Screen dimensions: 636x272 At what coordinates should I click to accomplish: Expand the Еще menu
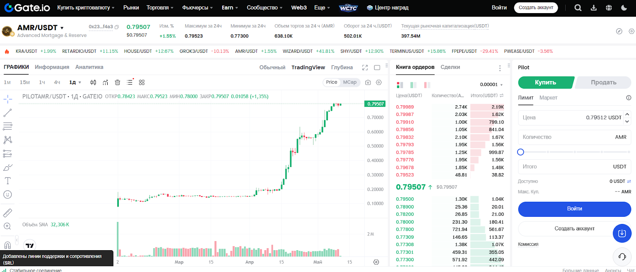tap(322, 8)
